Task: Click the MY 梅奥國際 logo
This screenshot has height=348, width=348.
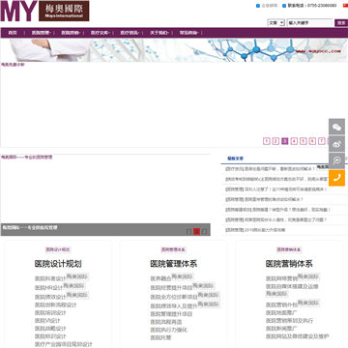Action: (44, 11)
